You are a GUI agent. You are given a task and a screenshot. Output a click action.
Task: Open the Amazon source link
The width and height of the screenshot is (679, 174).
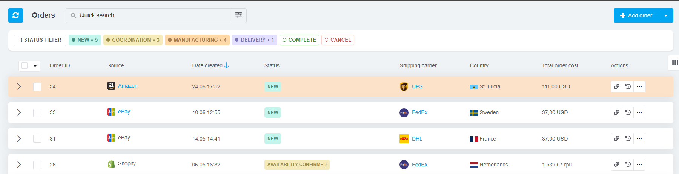128,86
